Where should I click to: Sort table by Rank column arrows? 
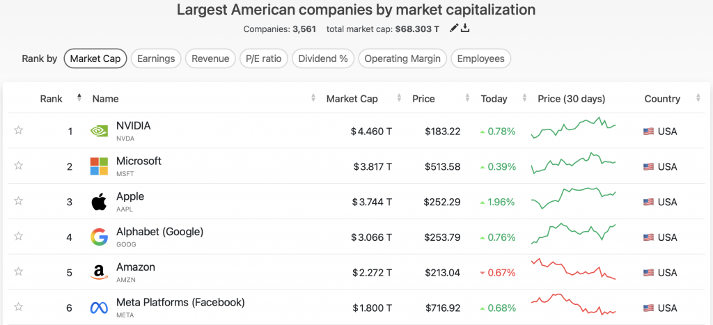click(79, 99)
